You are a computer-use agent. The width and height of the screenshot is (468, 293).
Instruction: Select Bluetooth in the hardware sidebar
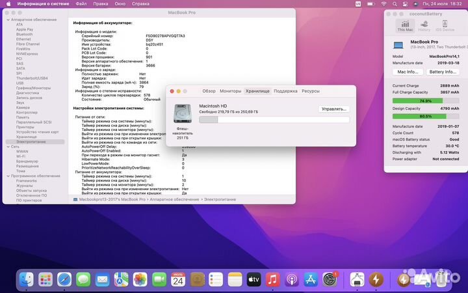click(25, 35)
